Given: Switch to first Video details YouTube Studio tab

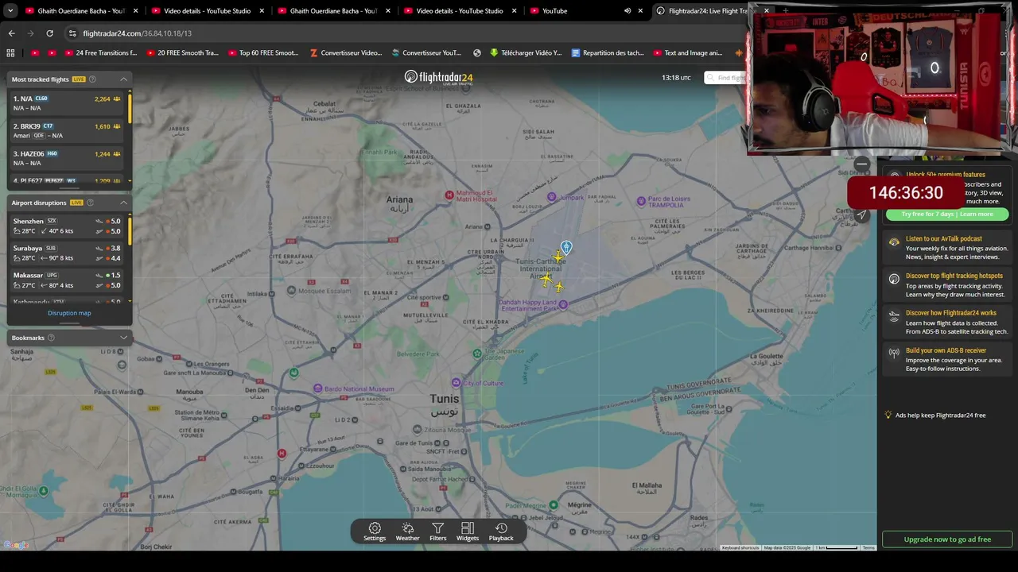Looking at the screenshot, I should coord(207,11).
